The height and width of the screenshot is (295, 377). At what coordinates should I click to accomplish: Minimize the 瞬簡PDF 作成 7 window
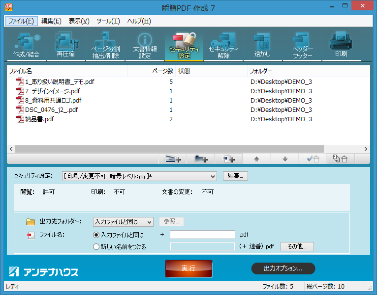[x=332, y=6]
